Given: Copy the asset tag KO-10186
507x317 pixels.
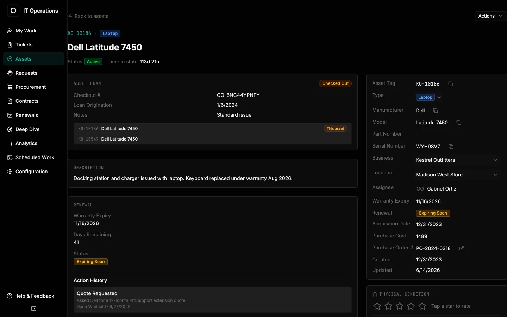Looking at the screenshot, I should click(451, 84).
